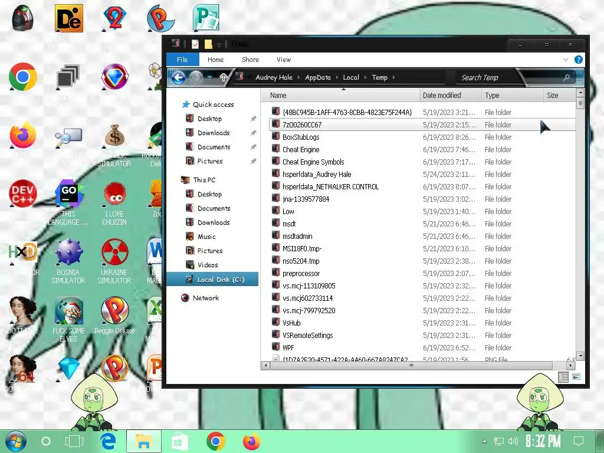Go up one folder level
The image size is (604, 453).
tap(224, 77)
